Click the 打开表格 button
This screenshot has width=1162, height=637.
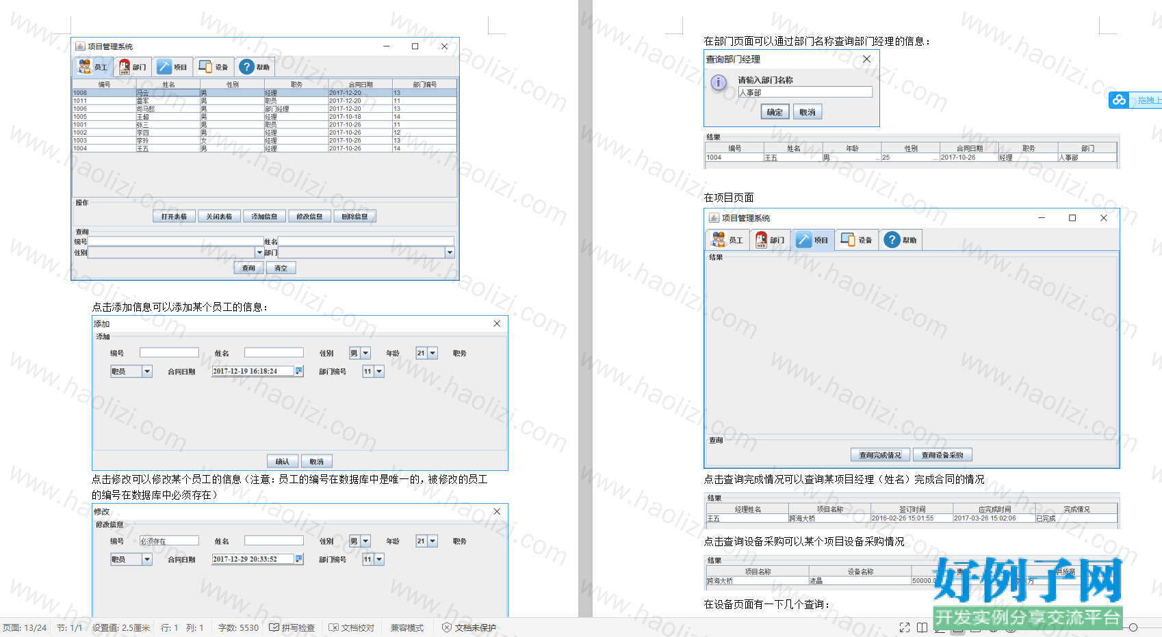[x=174, y=217]
